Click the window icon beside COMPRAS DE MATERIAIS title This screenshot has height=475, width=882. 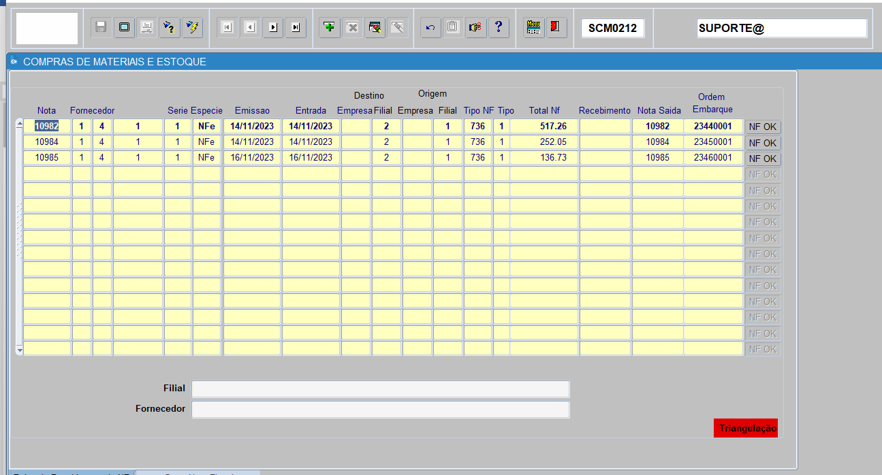[x=14, y=61]
